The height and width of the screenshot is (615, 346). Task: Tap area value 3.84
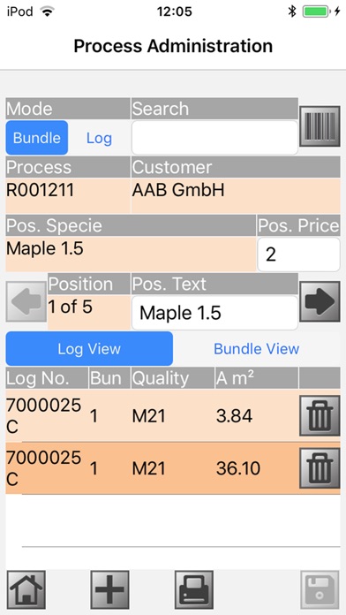click(x=234, y=416)
